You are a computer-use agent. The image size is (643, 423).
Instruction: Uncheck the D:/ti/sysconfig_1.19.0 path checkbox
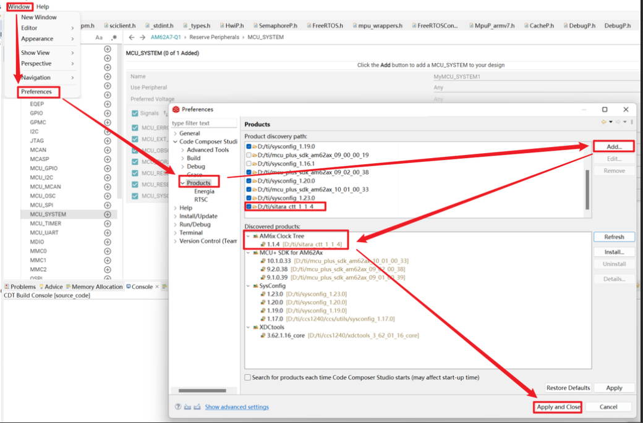[249, 146]
